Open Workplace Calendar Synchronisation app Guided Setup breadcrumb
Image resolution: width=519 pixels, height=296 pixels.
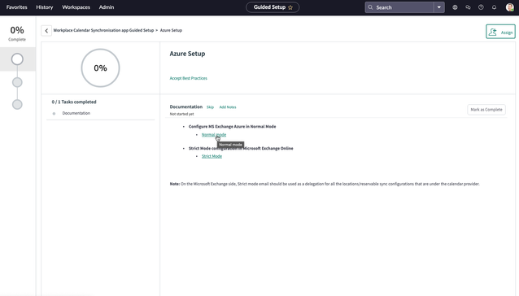(103, 30)
